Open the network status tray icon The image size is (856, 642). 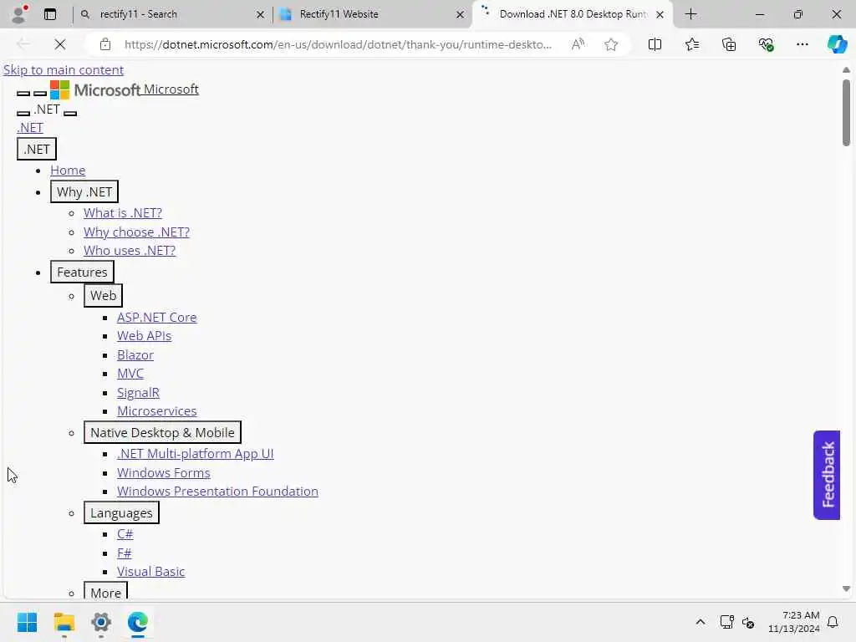pyautogui.click(x=726, y=622)
